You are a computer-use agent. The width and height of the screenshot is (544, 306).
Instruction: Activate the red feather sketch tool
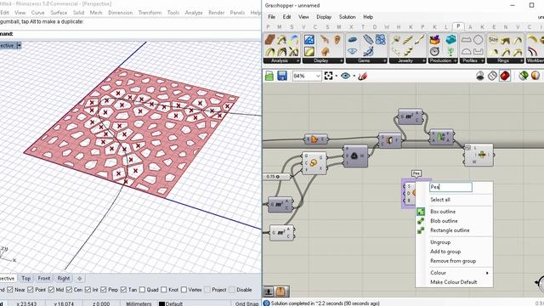[362, 76]
